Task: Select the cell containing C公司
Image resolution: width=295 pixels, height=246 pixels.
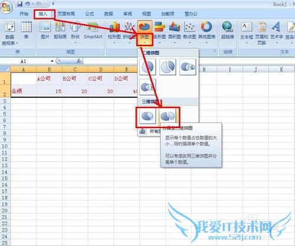Action: (x=101, y=78)
